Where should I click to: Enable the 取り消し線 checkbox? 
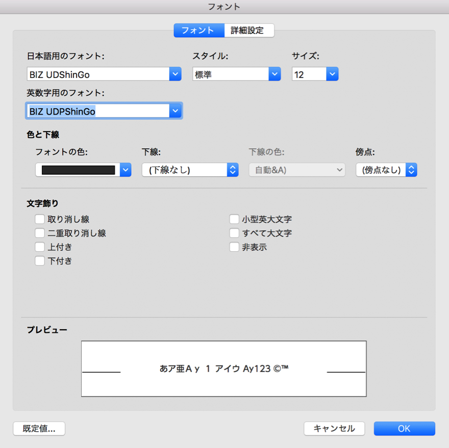point(40,219)
